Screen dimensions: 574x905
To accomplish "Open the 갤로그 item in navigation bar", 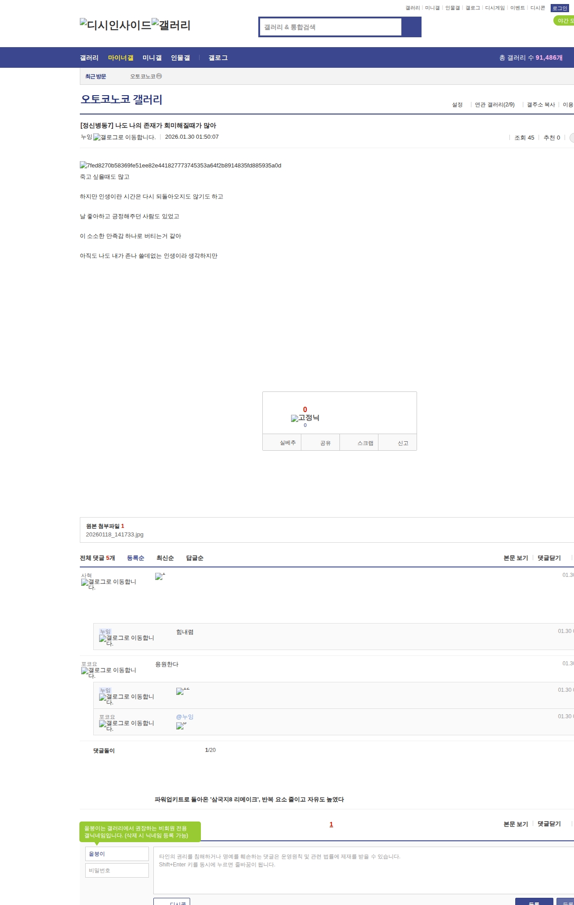I will click(x=218, y=58).
